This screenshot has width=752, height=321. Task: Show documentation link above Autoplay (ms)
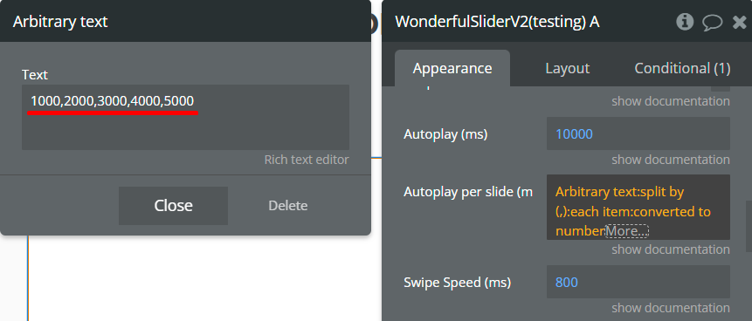(x=671, y=101)
